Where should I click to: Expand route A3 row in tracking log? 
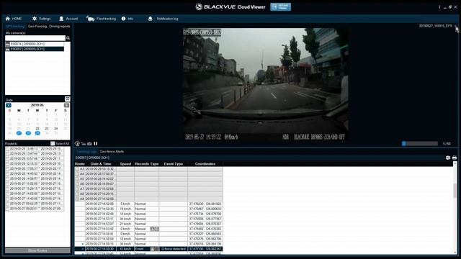click(x=77, y=169)
